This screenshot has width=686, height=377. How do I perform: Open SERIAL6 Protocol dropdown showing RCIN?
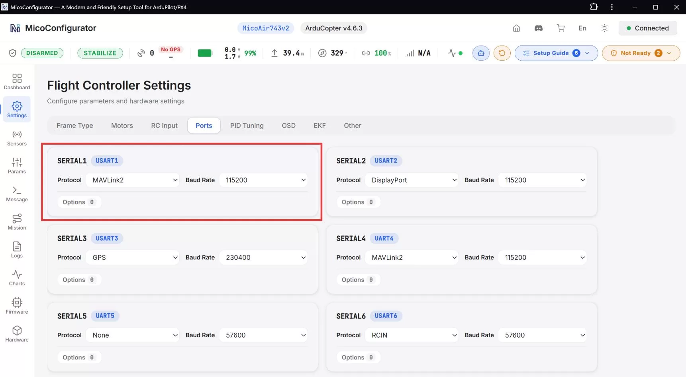click(412, 335)
